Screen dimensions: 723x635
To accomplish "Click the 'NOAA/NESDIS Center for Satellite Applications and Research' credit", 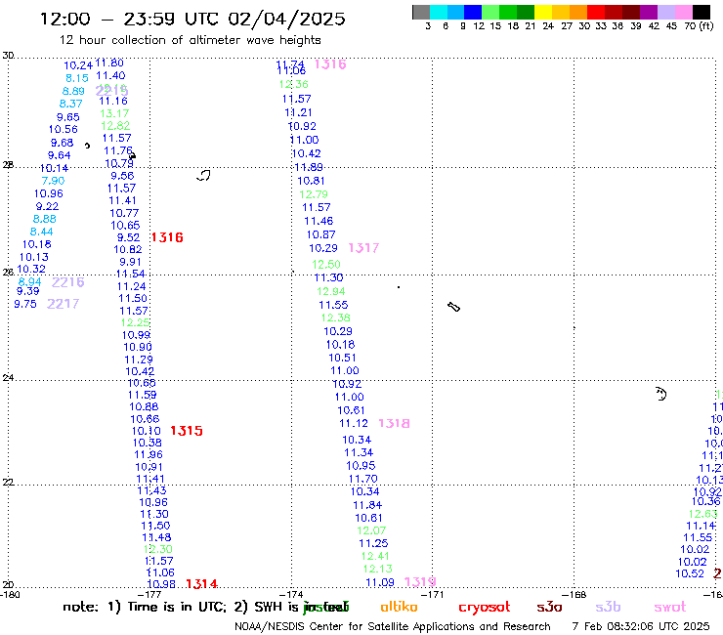I will [393, 627].
